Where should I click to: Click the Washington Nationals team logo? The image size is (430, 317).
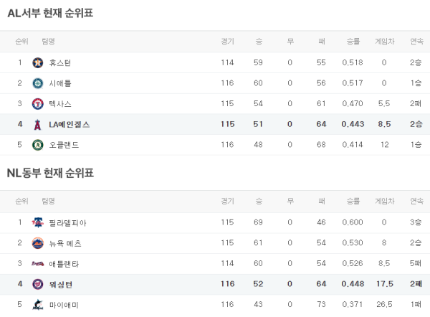tap(37, 284)
